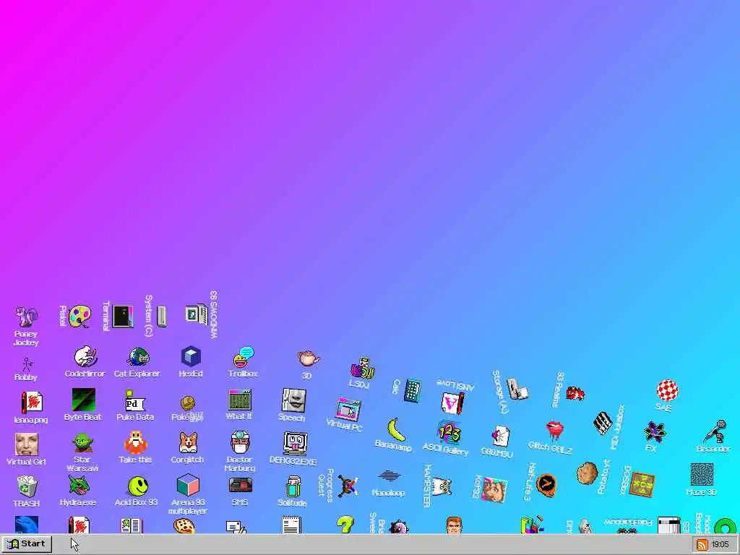
Task: Open Trollbox chat icon
Action: [244, 357]
